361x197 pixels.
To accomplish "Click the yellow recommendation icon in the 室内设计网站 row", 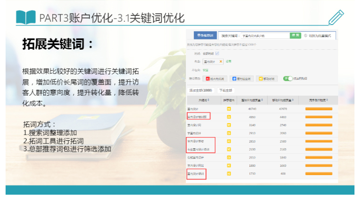I will point(229,165).
